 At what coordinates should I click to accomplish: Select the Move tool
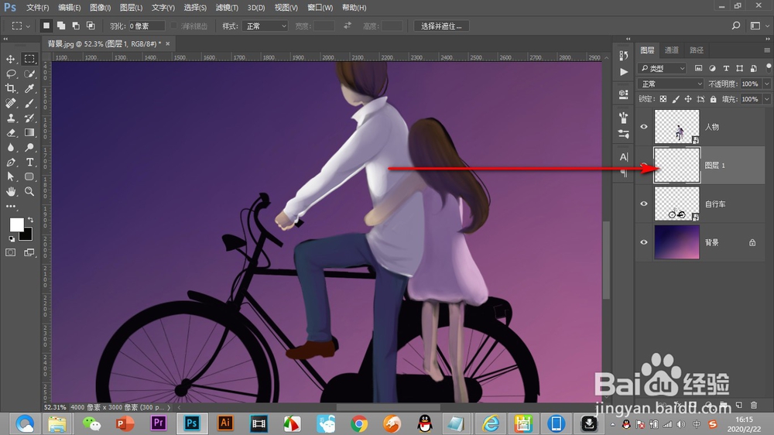(10, 59)
